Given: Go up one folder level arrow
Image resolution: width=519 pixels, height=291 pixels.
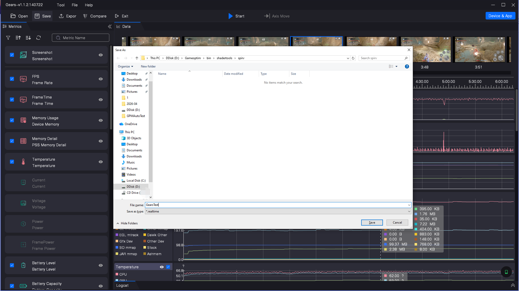Looking at the screenshot, I should (137, 58).
